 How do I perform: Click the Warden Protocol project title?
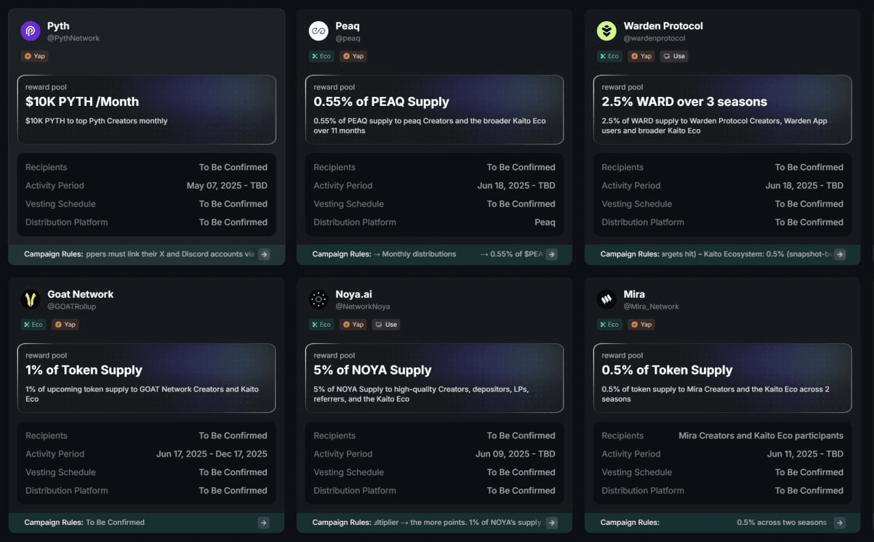tap(663, 26)
